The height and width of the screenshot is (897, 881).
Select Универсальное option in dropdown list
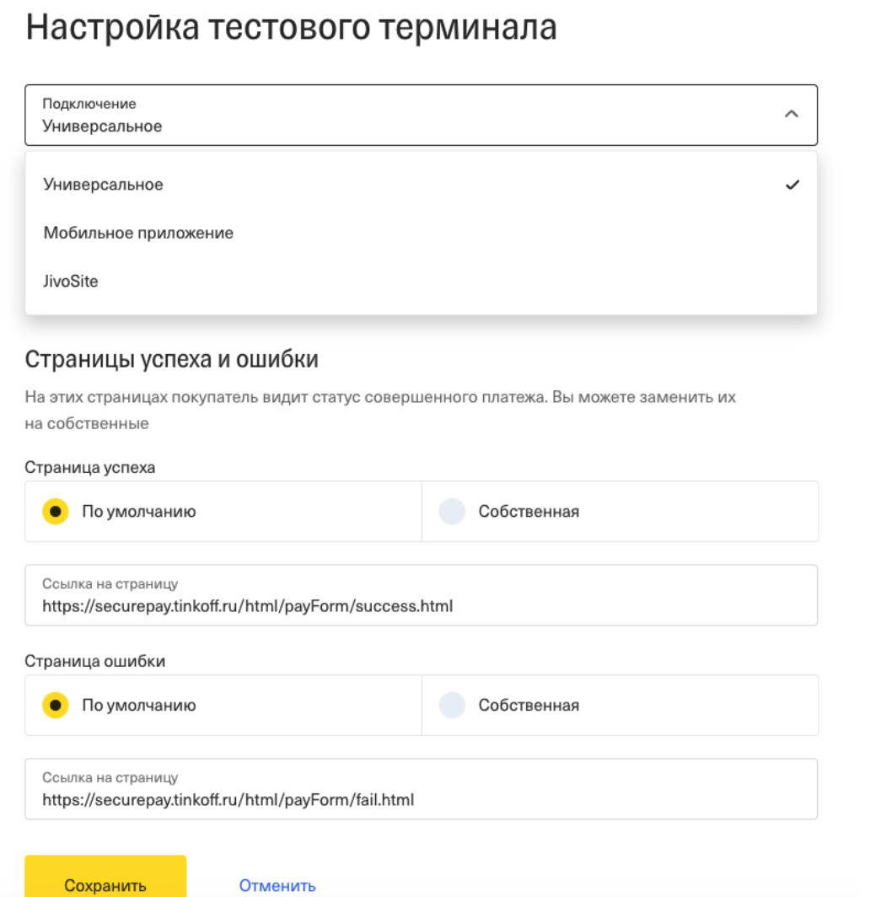(104, 185)
